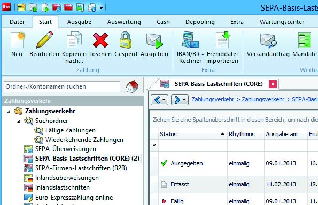Click the document with green play quick access icon
Screen dimensions: 318x205
(45, 7)
